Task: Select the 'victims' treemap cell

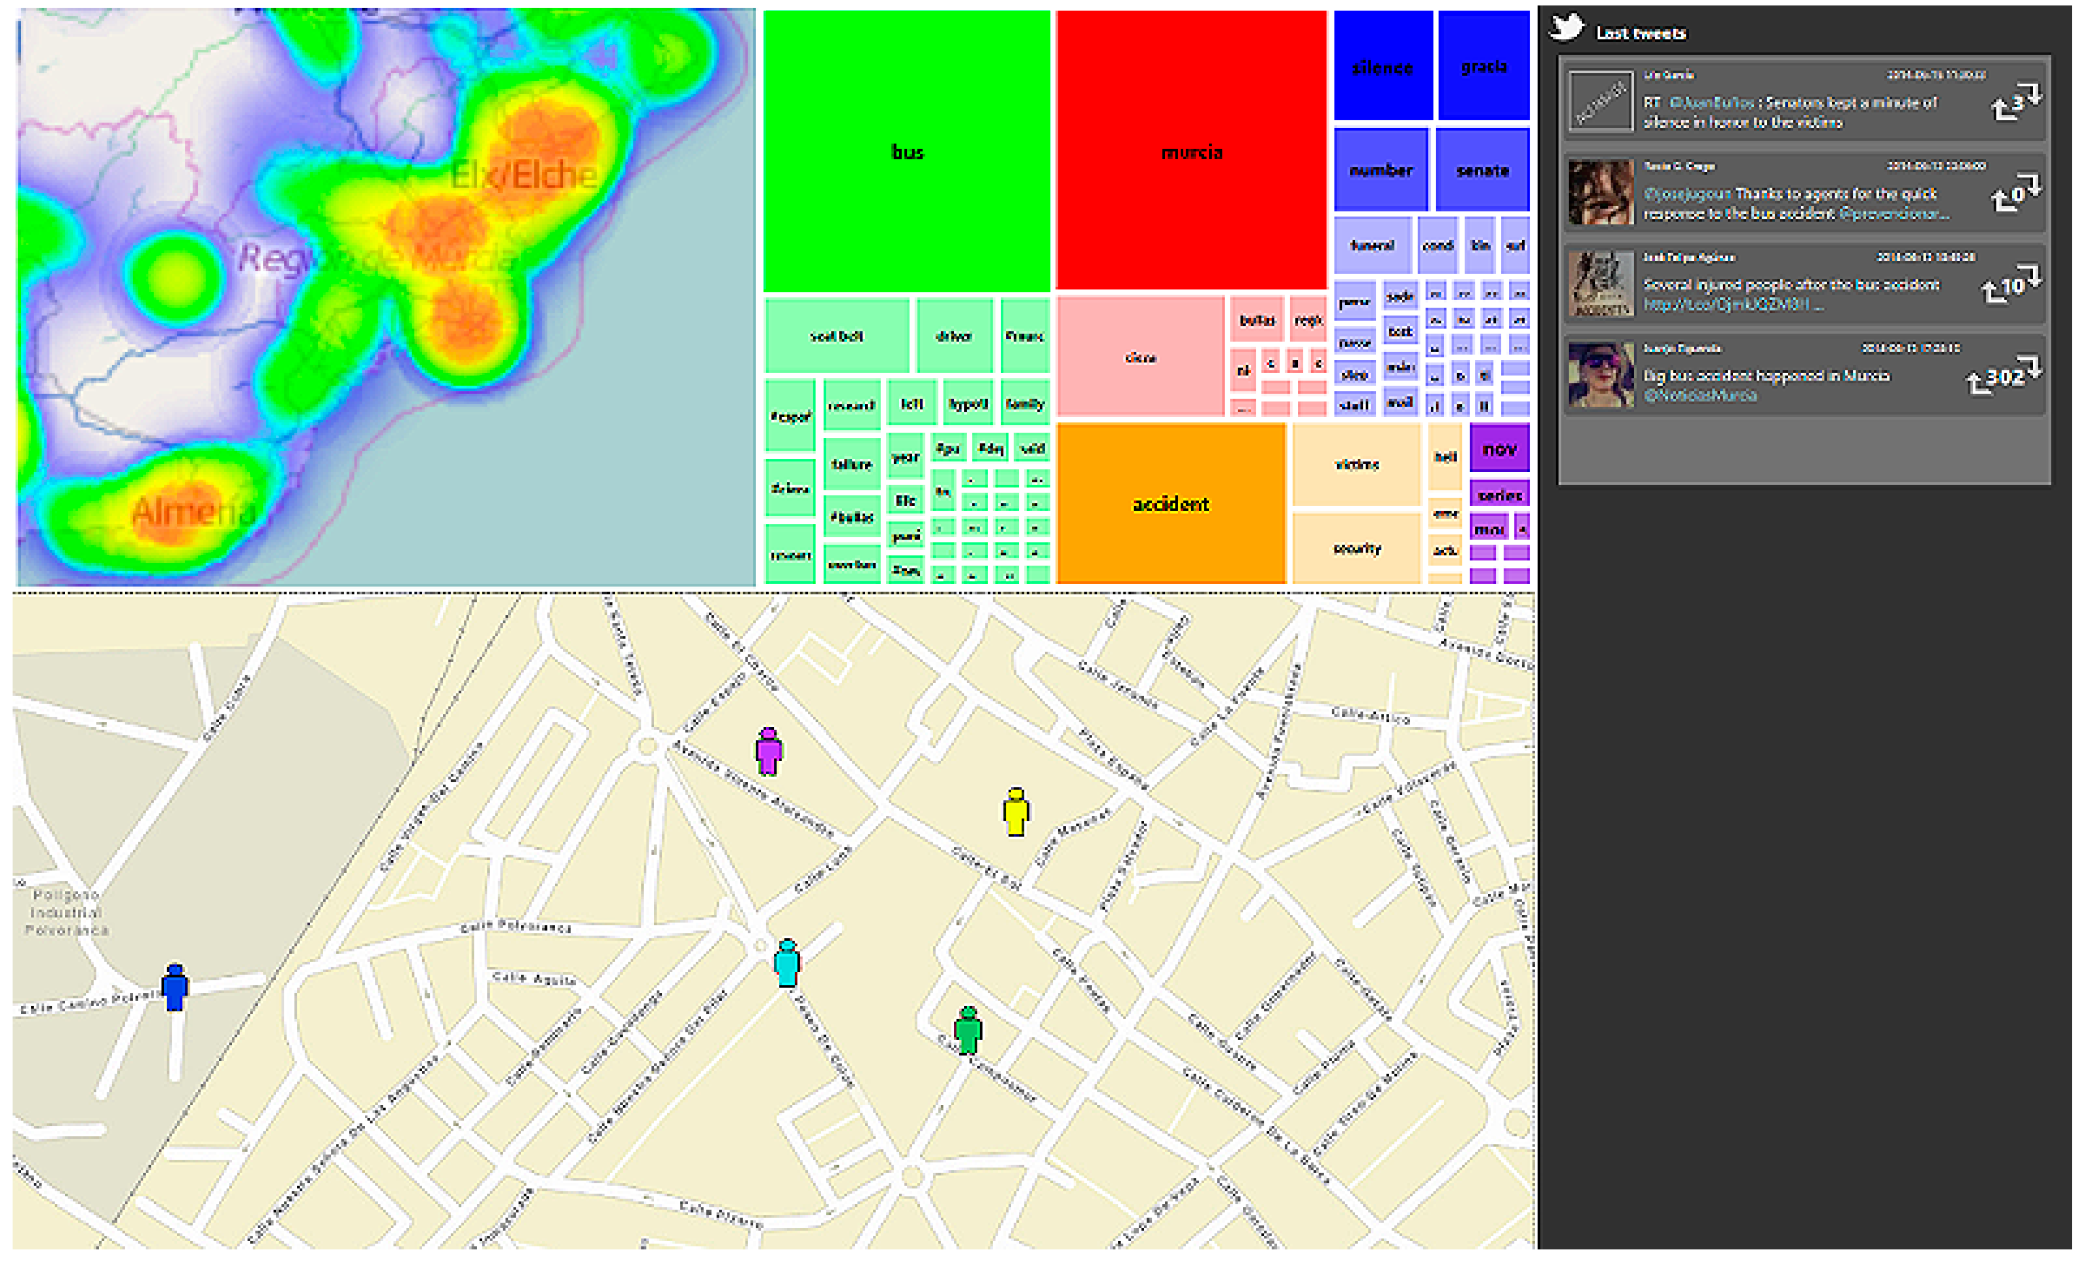Action: point(1356,464)
